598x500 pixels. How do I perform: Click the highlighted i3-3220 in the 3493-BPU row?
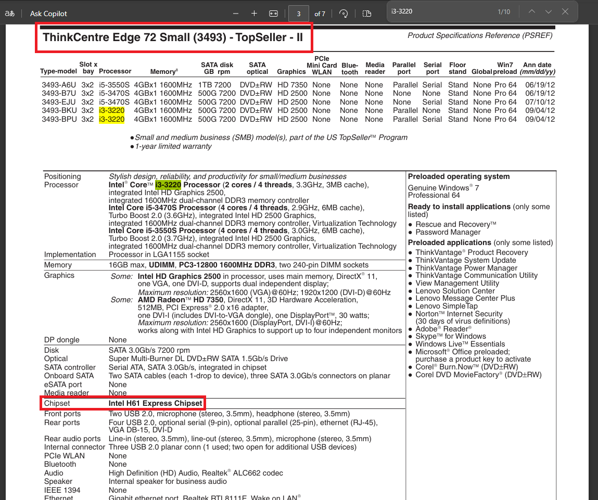[x=111, y=119]
